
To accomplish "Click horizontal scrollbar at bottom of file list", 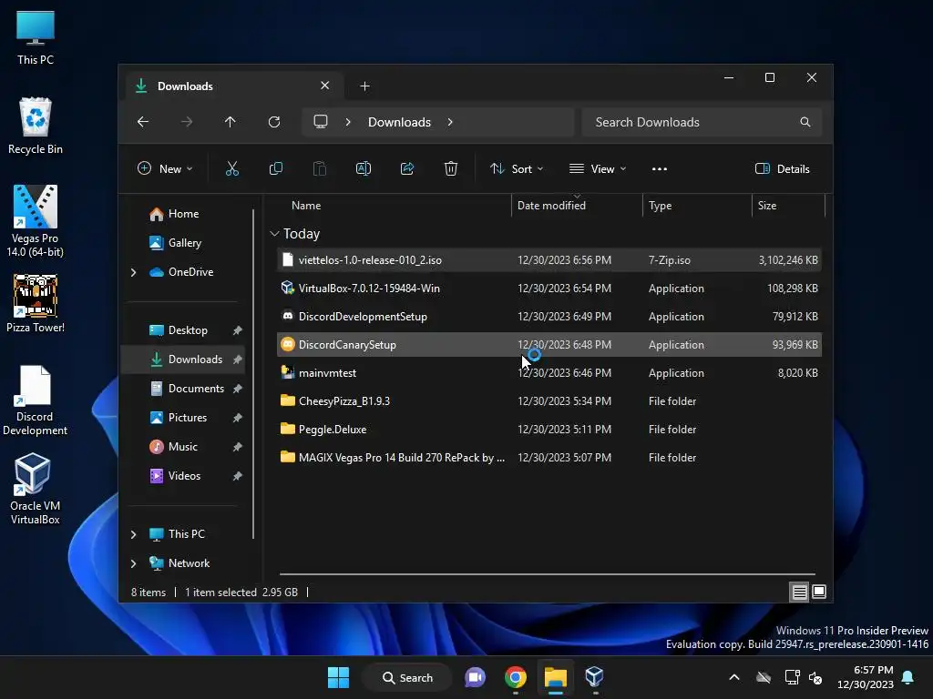I will 547,574.
